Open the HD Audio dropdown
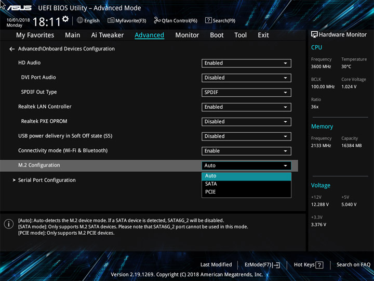 click(x=246, y=63)
